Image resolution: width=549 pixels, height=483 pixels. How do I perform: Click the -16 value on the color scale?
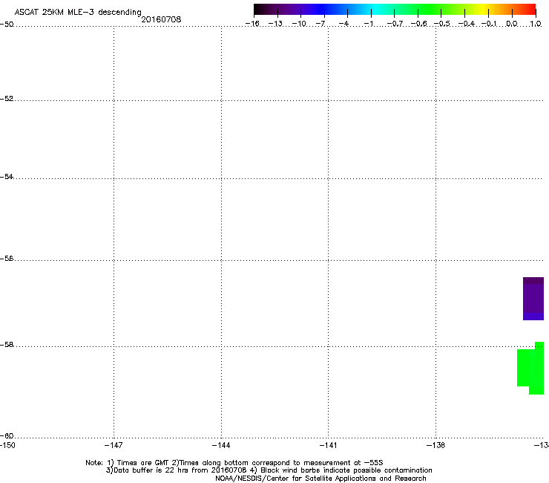coord(252,24)
